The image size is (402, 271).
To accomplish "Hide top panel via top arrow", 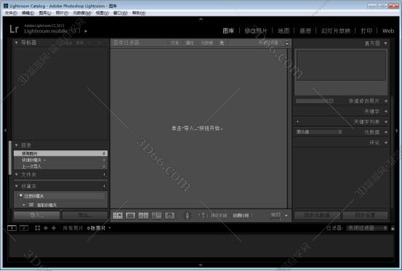I will click(201, 19).
